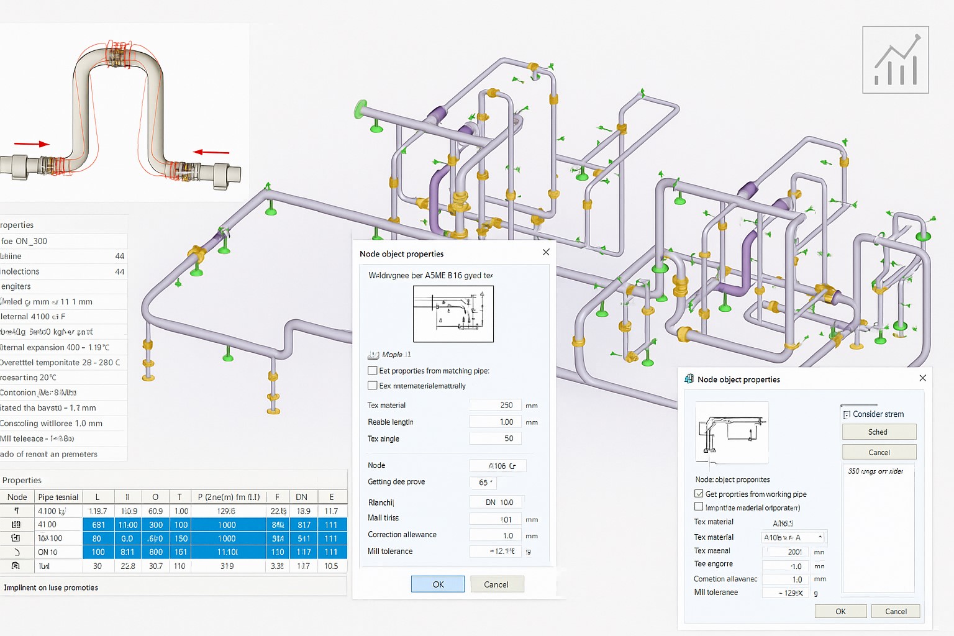Click the icon beside right Node object properties title
954x636 pixels.
pos(689,379)
